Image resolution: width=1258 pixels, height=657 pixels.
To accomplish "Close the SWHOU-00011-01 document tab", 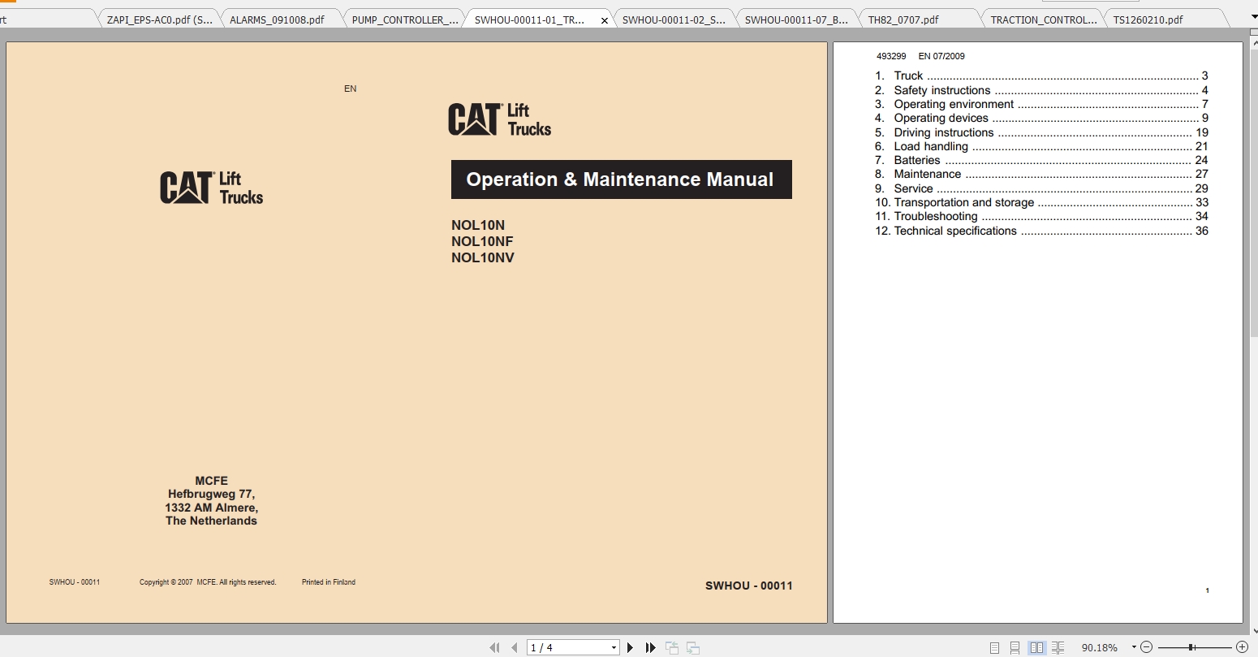I will point(604,19).
